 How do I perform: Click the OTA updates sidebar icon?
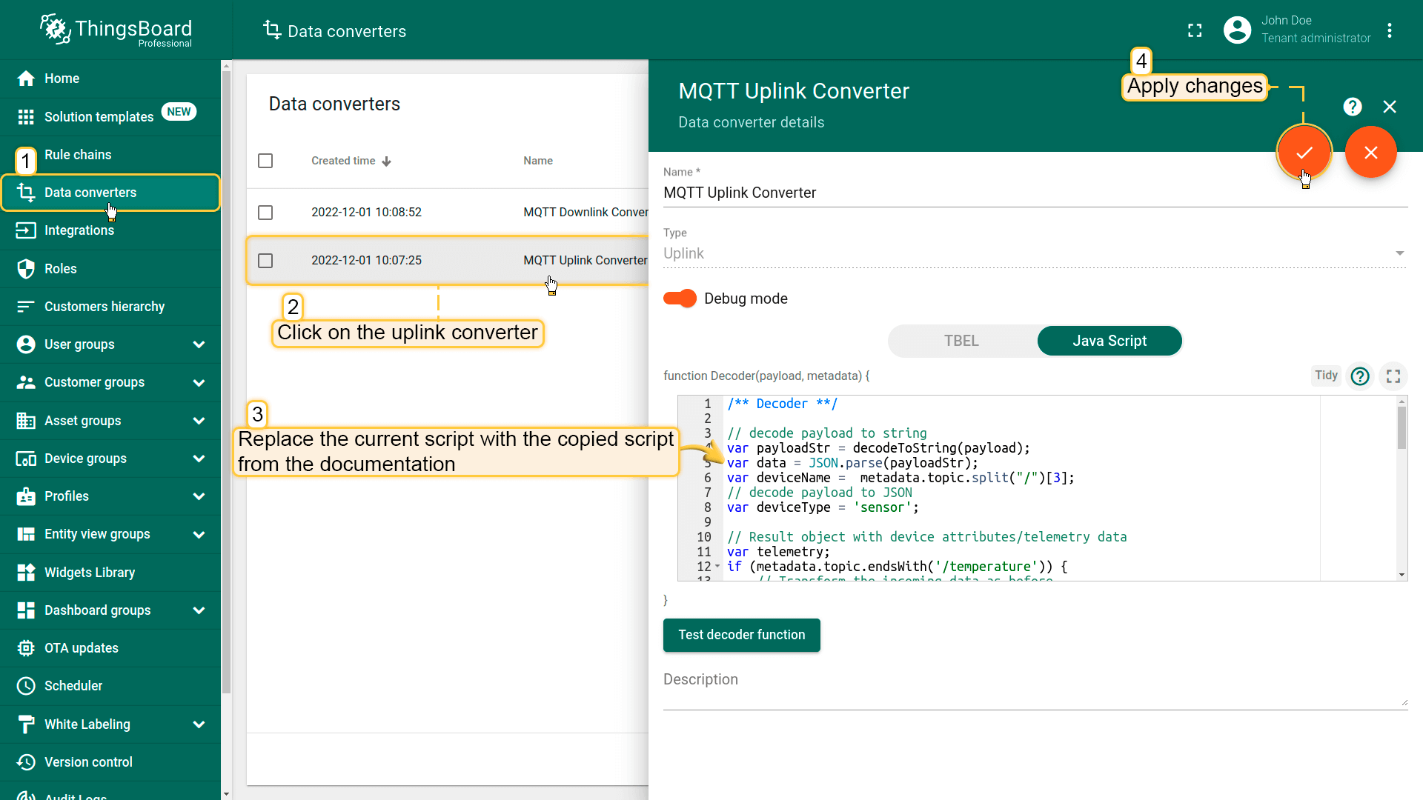pos(25,649)
